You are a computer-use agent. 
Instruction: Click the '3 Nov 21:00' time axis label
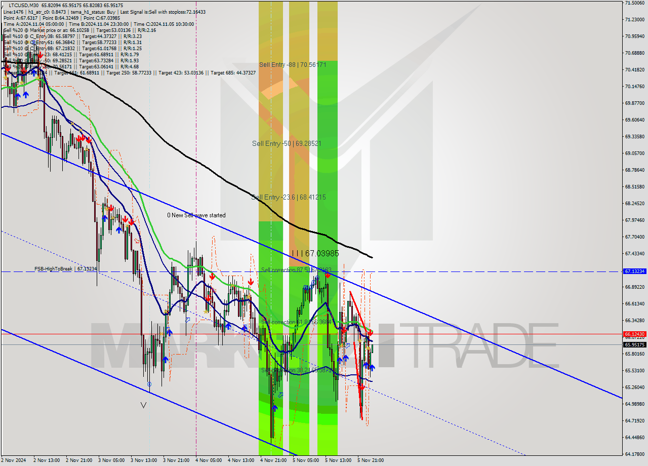(177, 460)
